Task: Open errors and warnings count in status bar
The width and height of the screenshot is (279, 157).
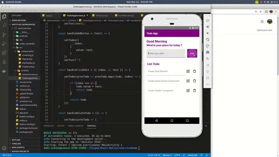Action: coord(7,155)
